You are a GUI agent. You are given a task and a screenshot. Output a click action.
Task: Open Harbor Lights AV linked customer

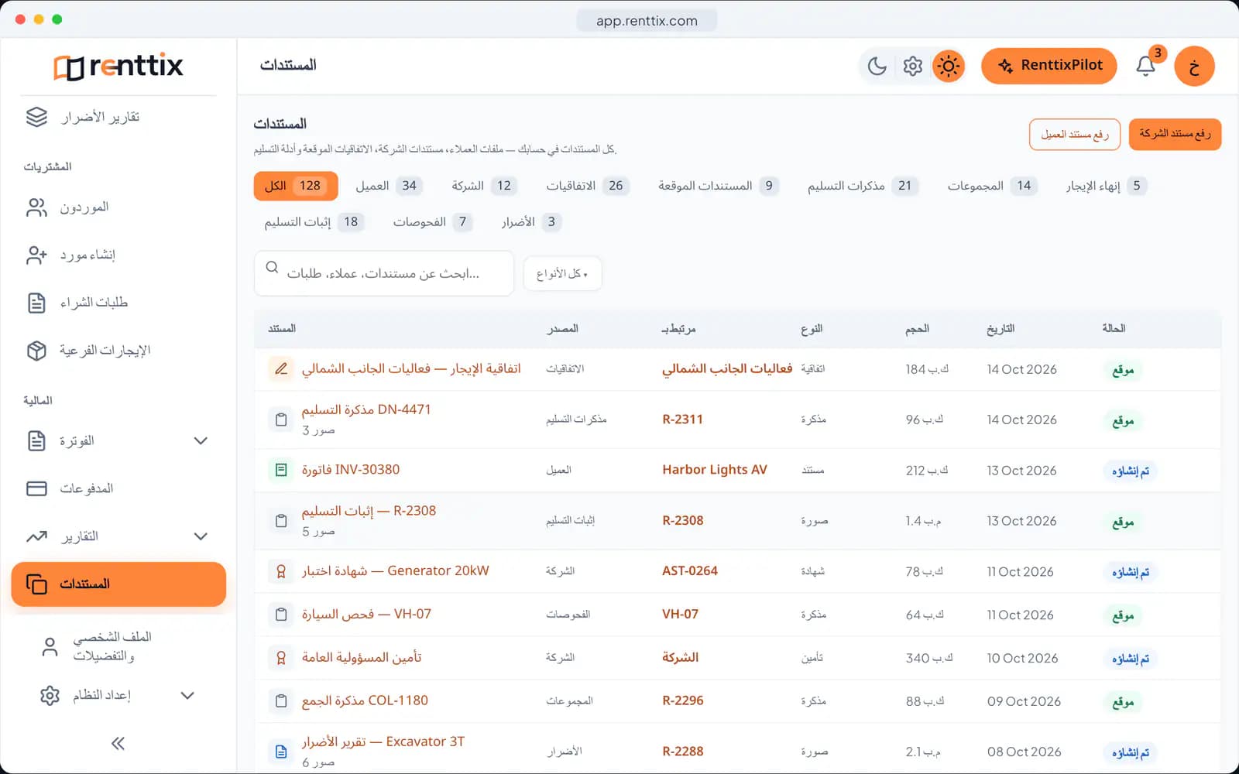pyautogui.click(x=714, y=470)
